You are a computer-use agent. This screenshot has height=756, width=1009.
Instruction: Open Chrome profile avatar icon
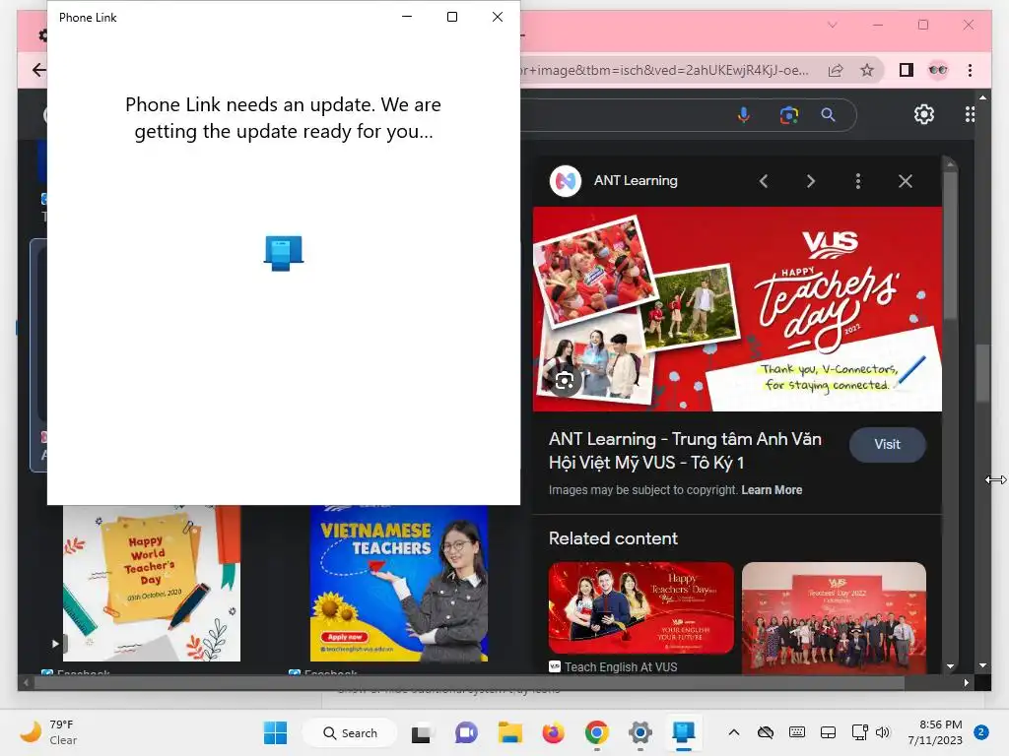[938, 70]
